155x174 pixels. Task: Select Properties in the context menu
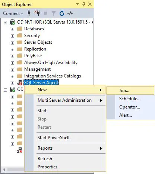65,167
